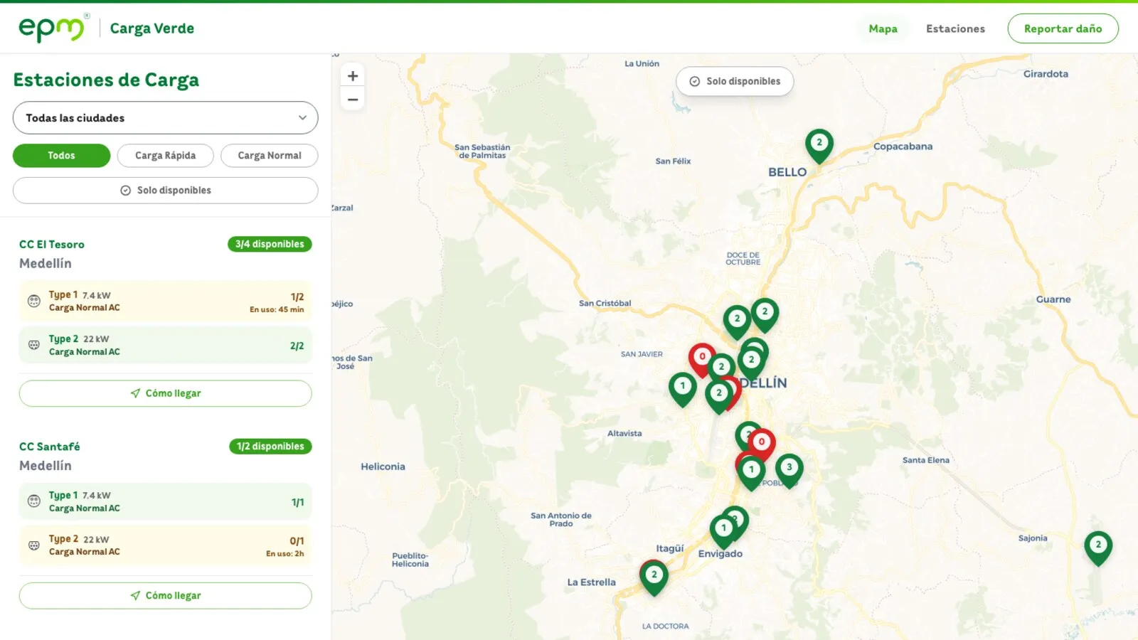This screenshot has width=1138, height=640.
Task: Zoom out of the map with the minus button
Action: (353, 100)
